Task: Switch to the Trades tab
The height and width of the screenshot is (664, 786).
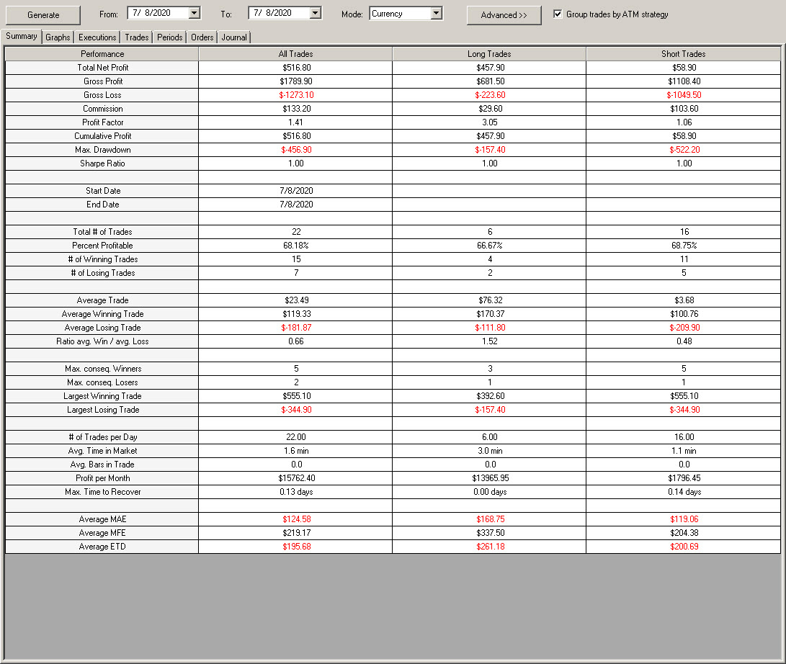Action: click(x=136, y=37)
